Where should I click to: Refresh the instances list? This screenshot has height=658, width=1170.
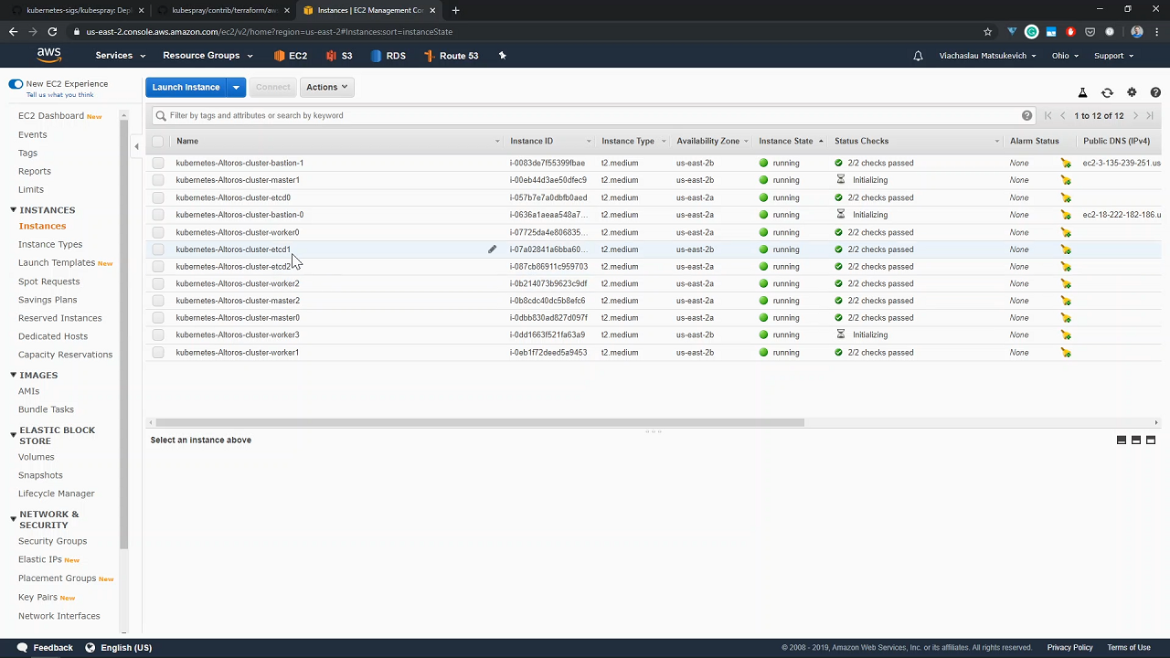pyautogui.click(x=1107, y=92)
